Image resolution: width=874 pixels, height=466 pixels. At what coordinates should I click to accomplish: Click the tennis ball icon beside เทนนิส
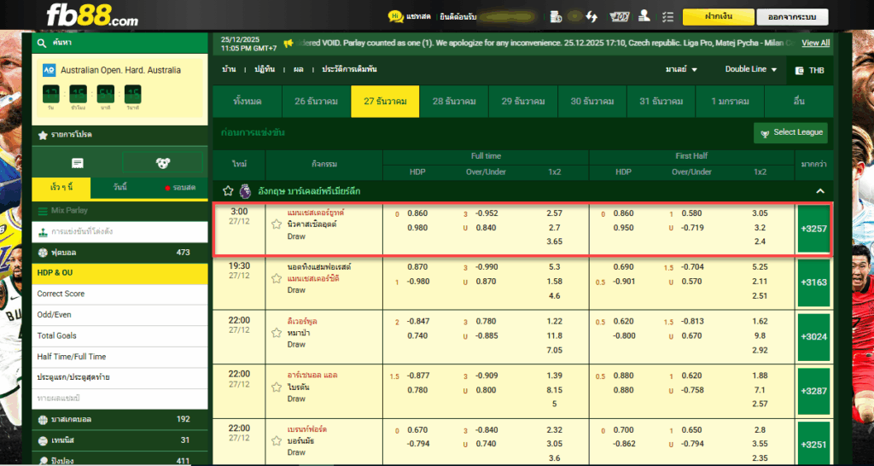point(43,440)
